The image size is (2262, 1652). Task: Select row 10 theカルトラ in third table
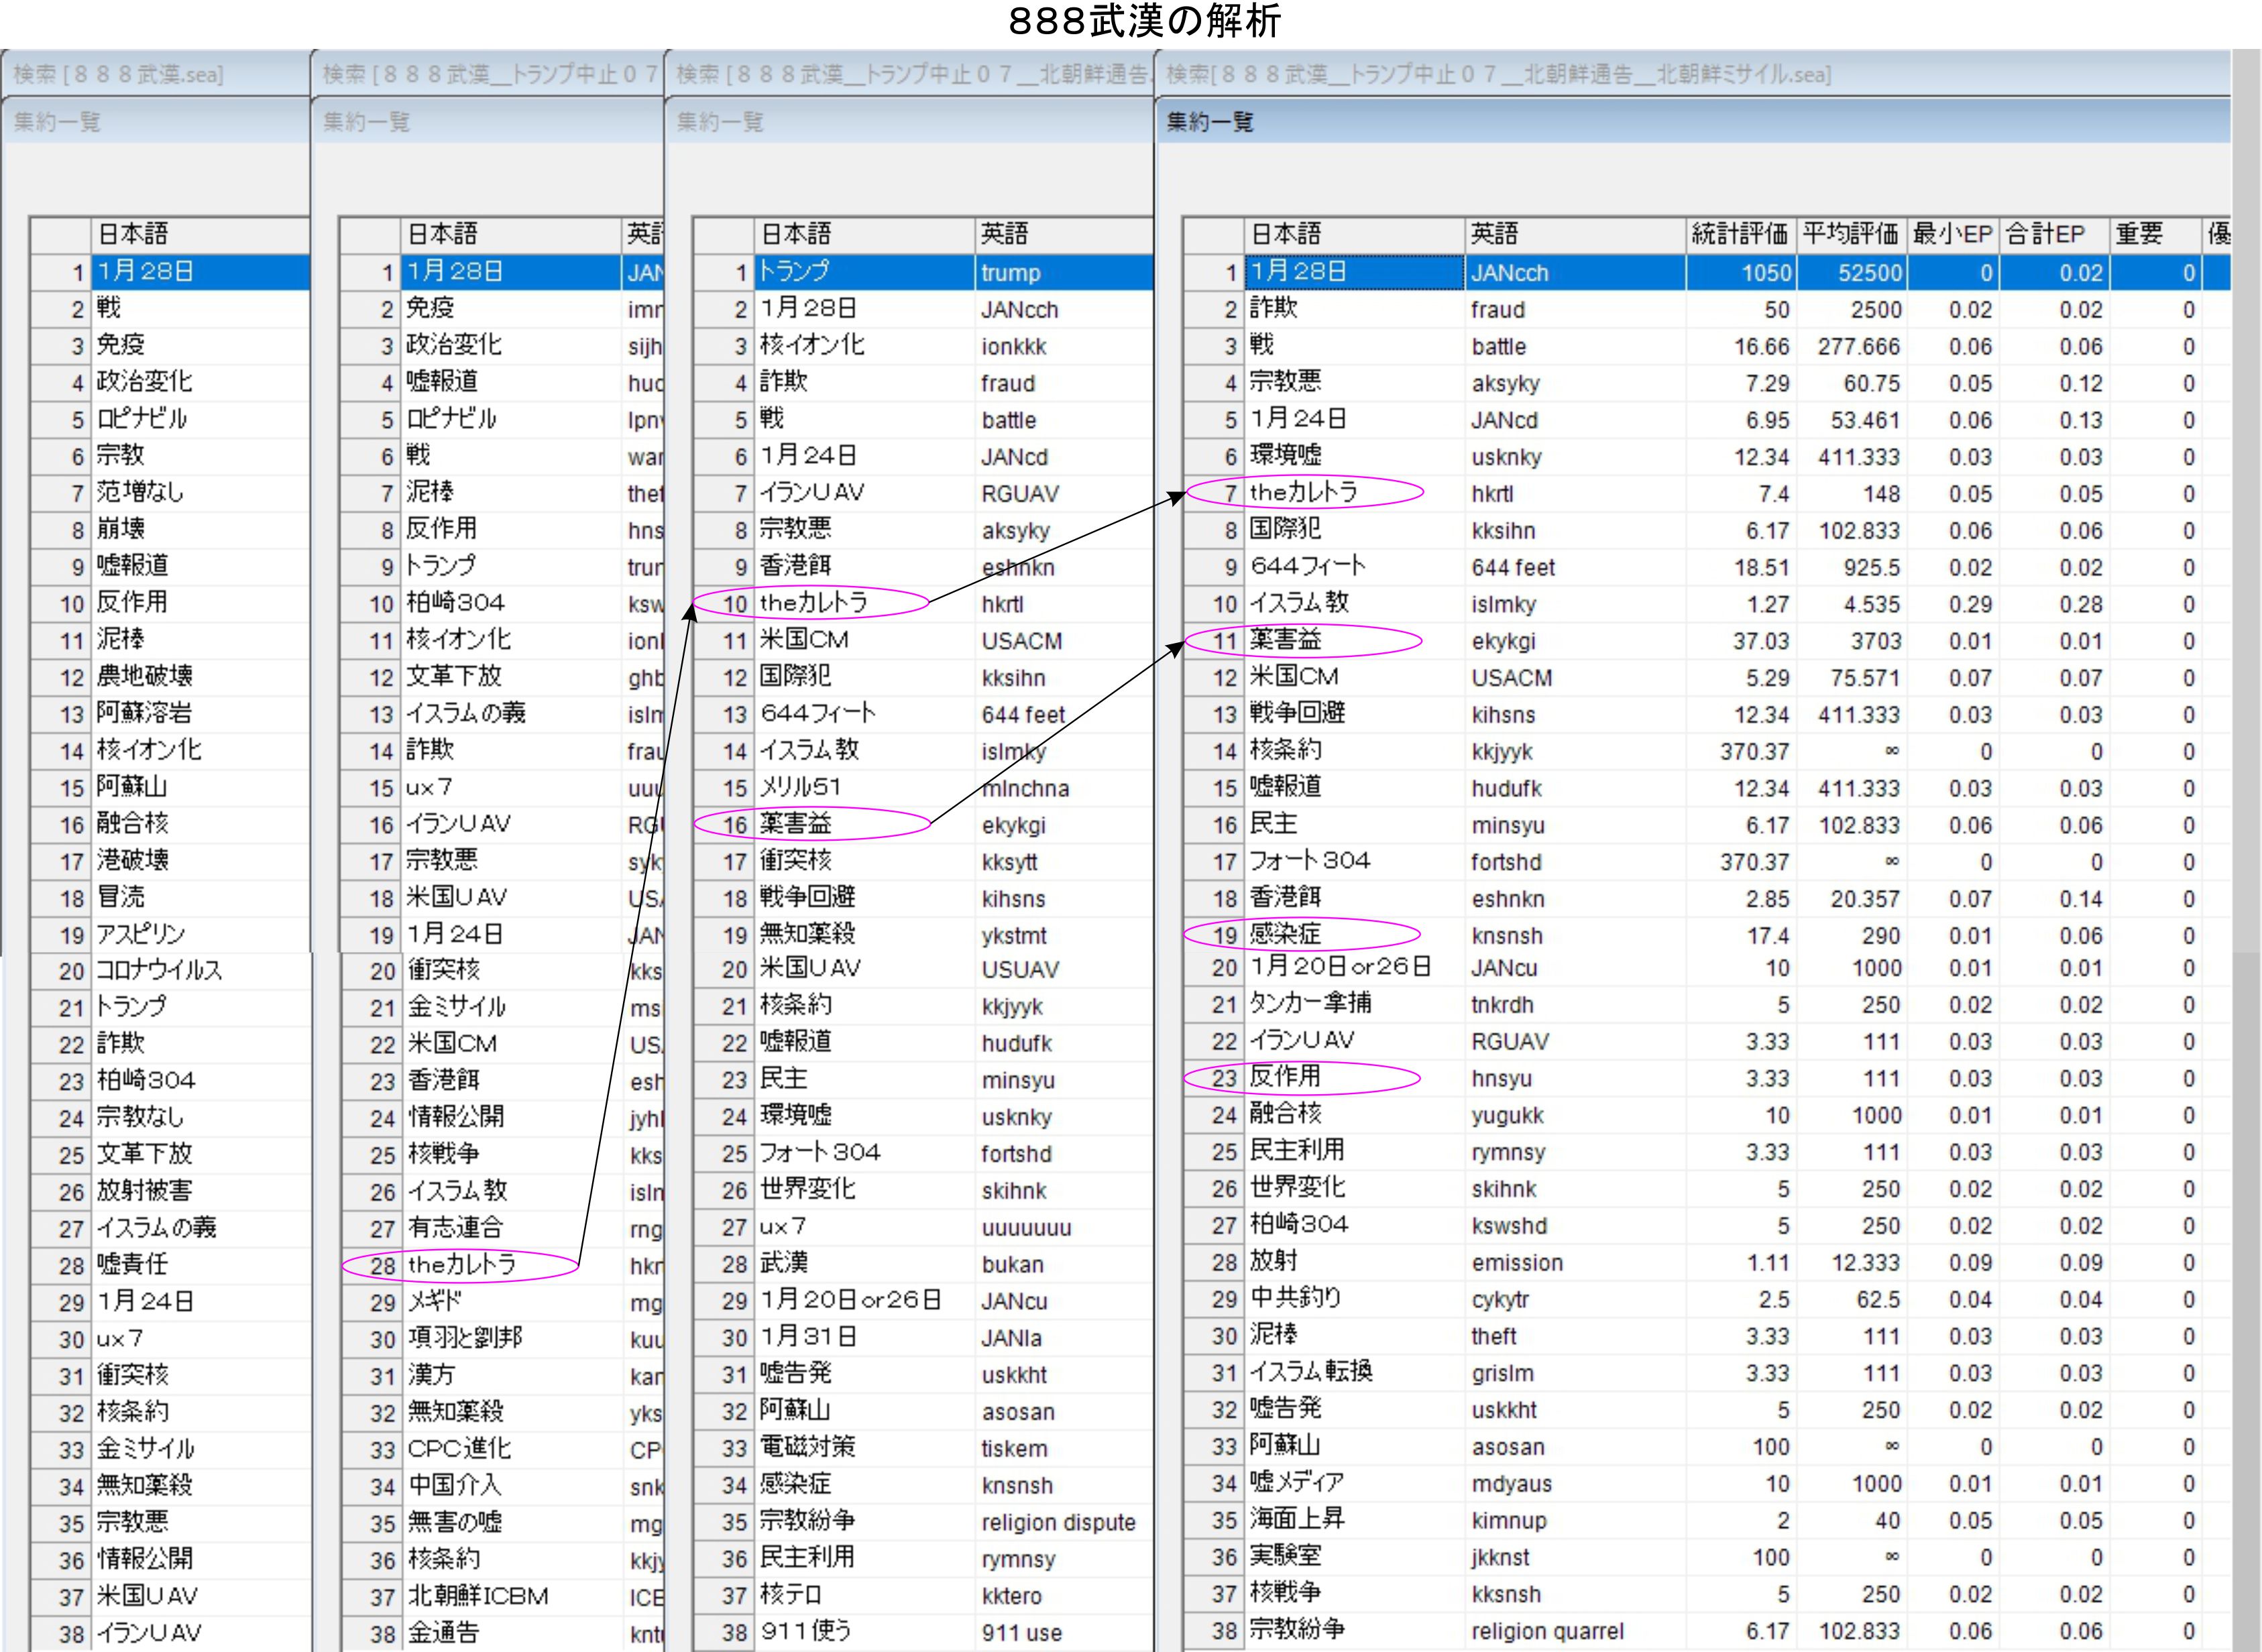(813, 603)
